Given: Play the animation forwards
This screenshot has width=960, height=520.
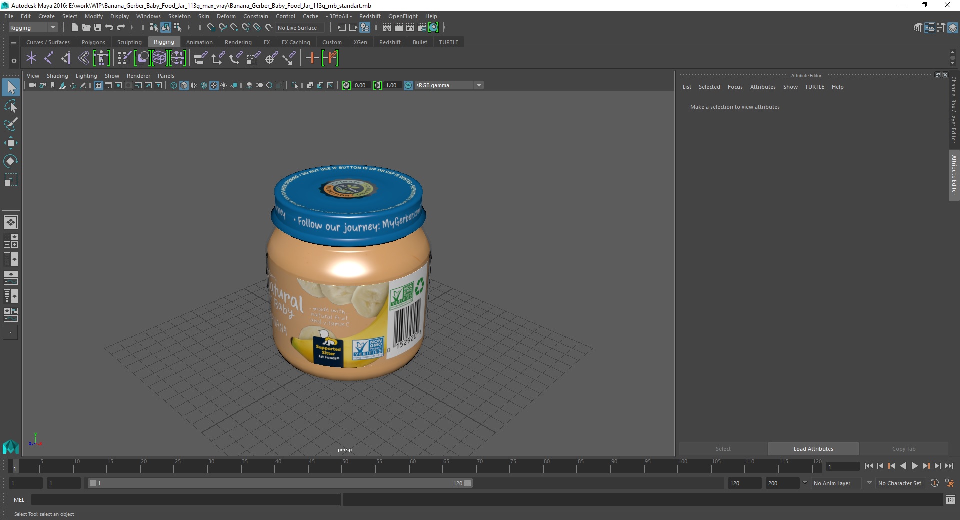Looking at the screenshot, I should [914, 466].
